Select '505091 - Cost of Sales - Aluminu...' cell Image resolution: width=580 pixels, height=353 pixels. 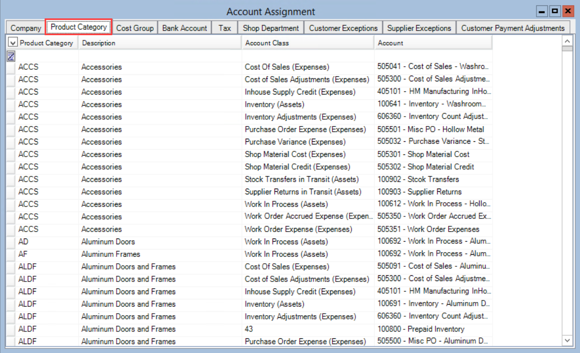coord(433,267)
